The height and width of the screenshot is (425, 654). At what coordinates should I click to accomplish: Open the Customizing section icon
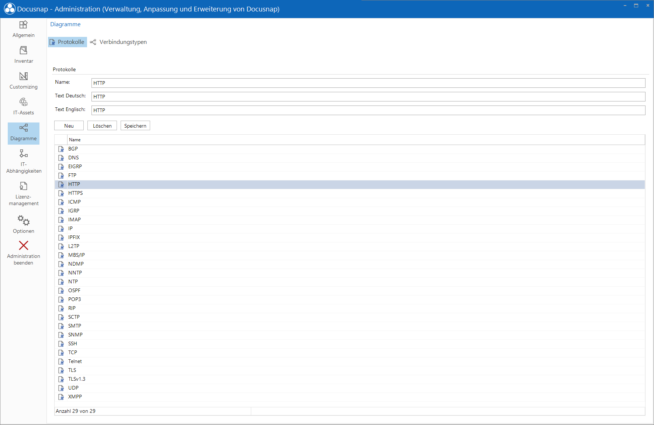click(23, 76)
